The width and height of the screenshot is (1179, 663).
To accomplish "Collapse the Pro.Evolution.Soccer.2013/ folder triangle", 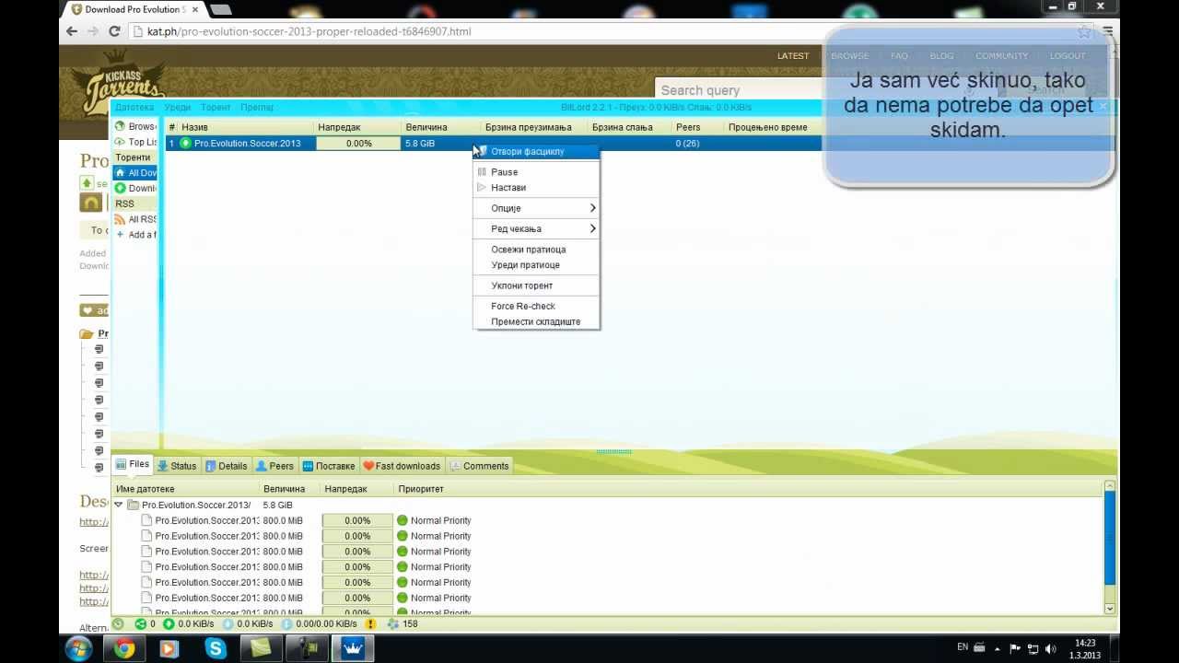I will click(x=118, y=505).
